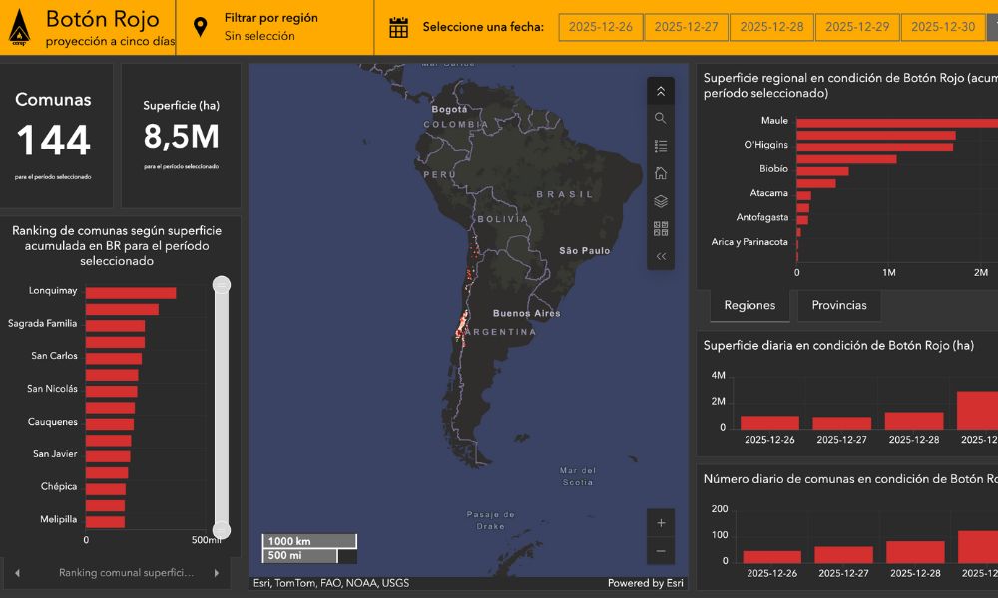Return map to the default home extent

click(x=661, y=173)
